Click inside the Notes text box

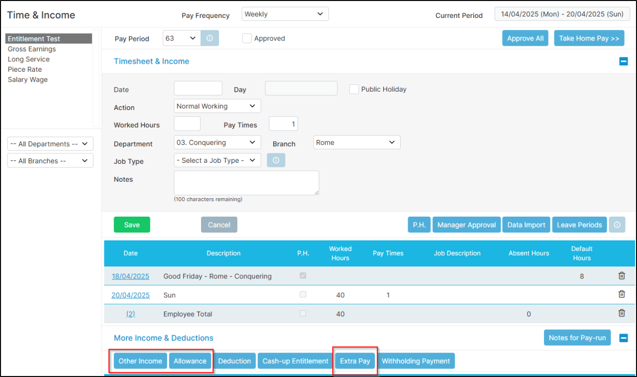(x=246, y=183)
